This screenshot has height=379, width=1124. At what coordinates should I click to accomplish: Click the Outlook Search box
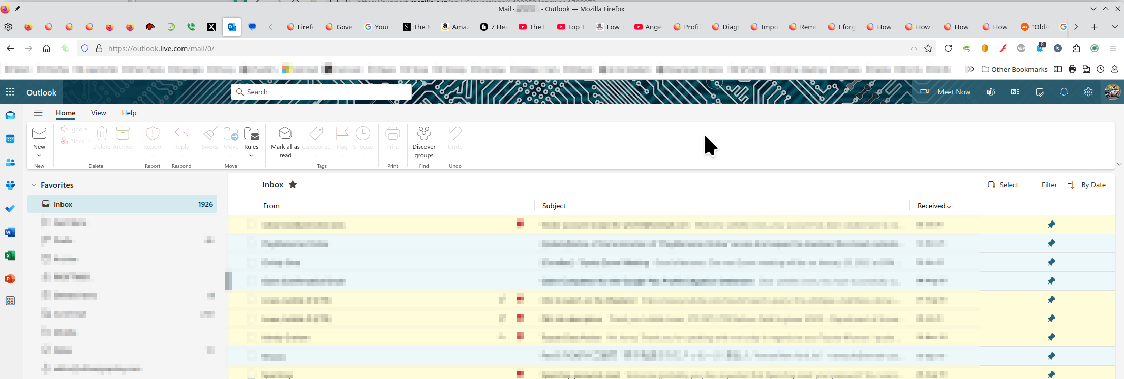(x=321, y=92)
